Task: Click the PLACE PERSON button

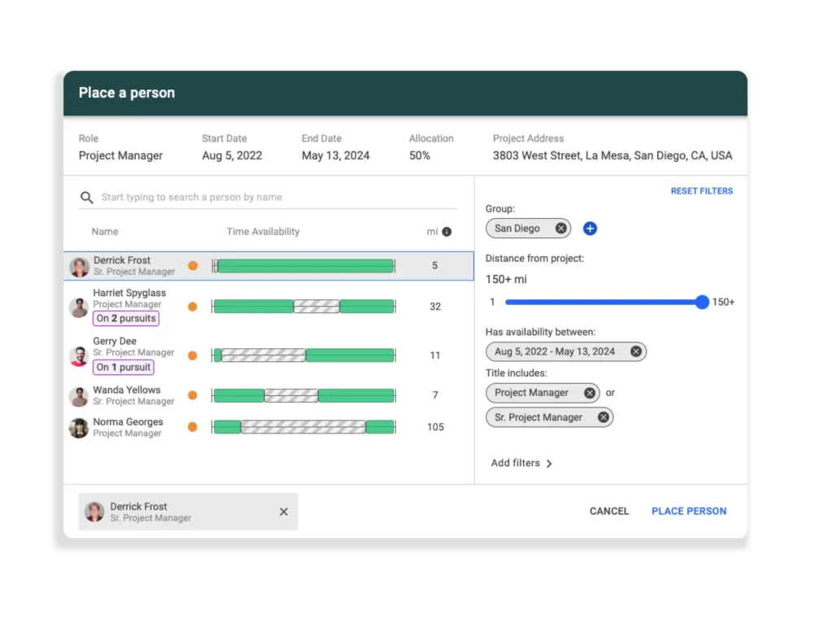Action: click(688, 512)
